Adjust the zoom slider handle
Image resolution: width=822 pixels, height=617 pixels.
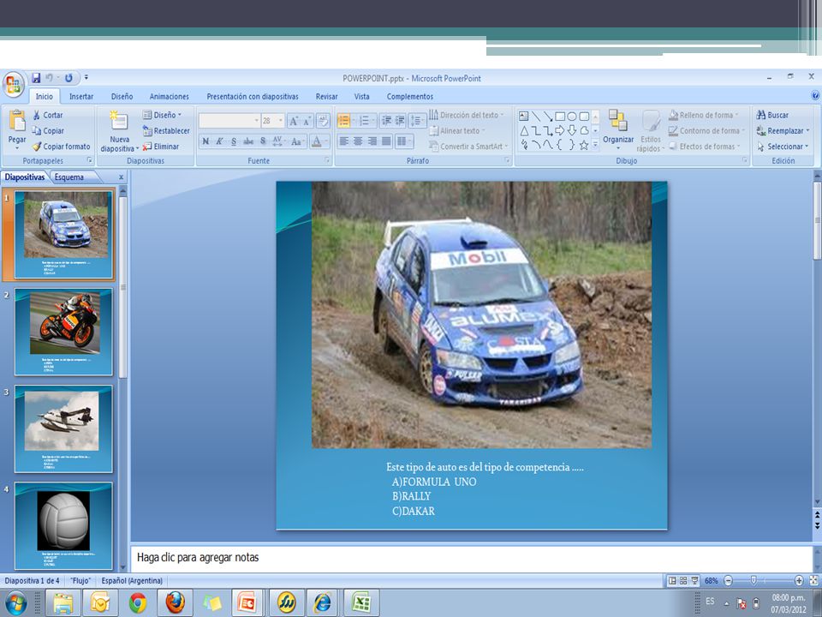click(753, 580)
